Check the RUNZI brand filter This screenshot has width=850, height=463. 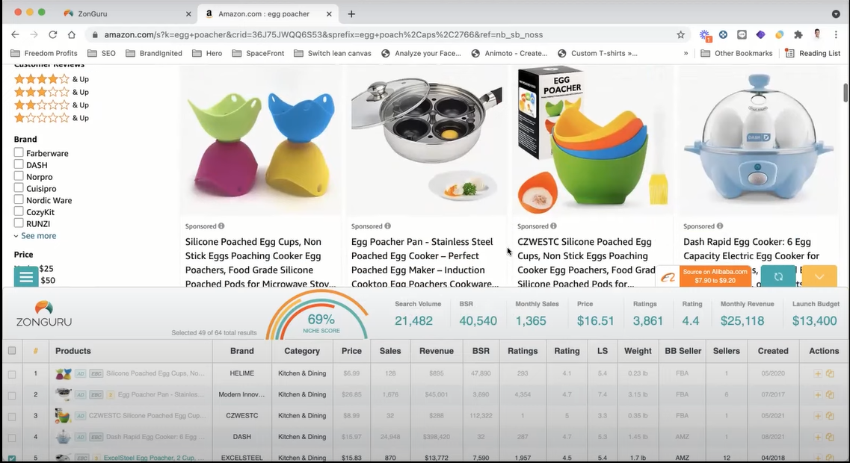(19, 223)
